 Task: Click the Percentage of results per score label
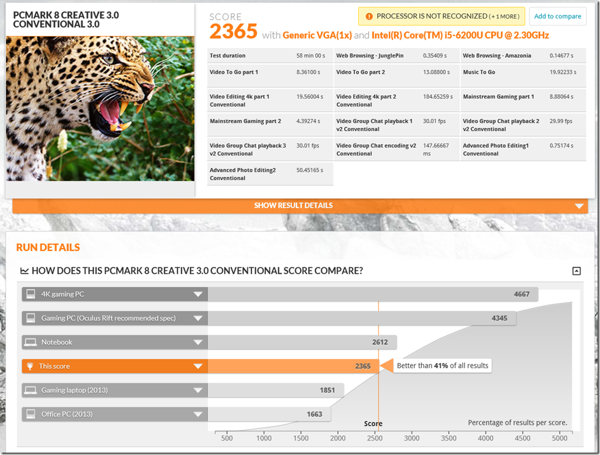pyautogui.click(x=518, y=423)
